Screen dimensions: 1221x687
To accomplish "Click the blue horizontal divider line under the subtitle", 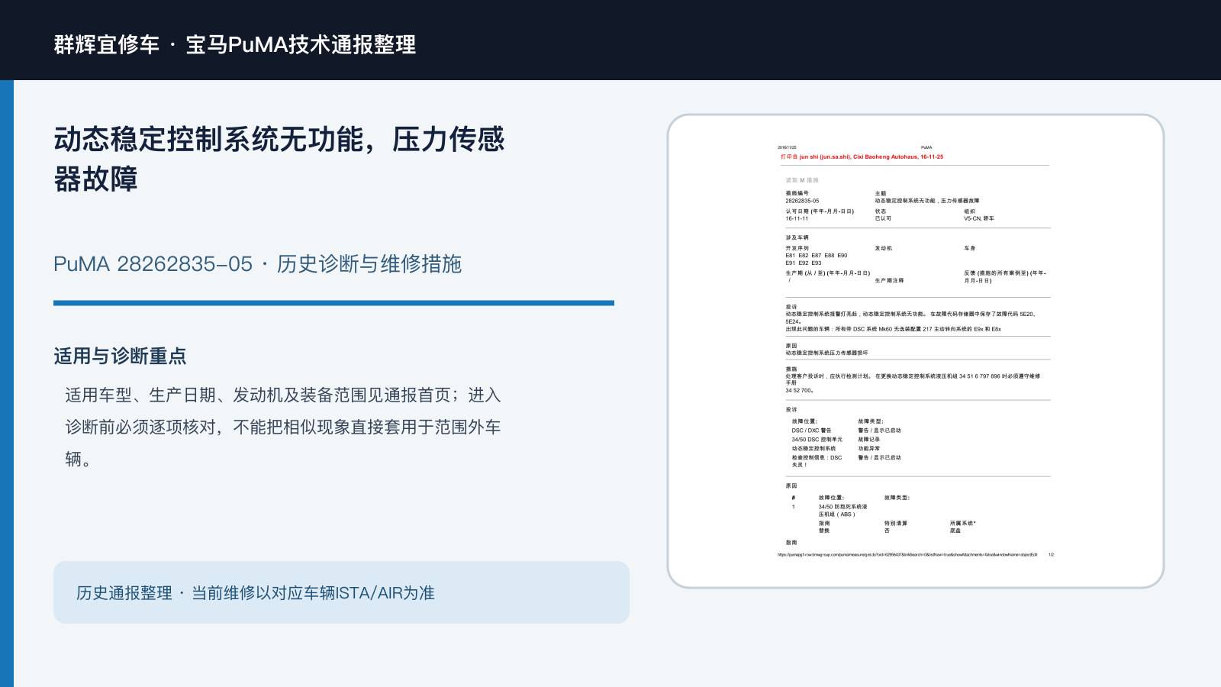I will [x=333, y=303].
